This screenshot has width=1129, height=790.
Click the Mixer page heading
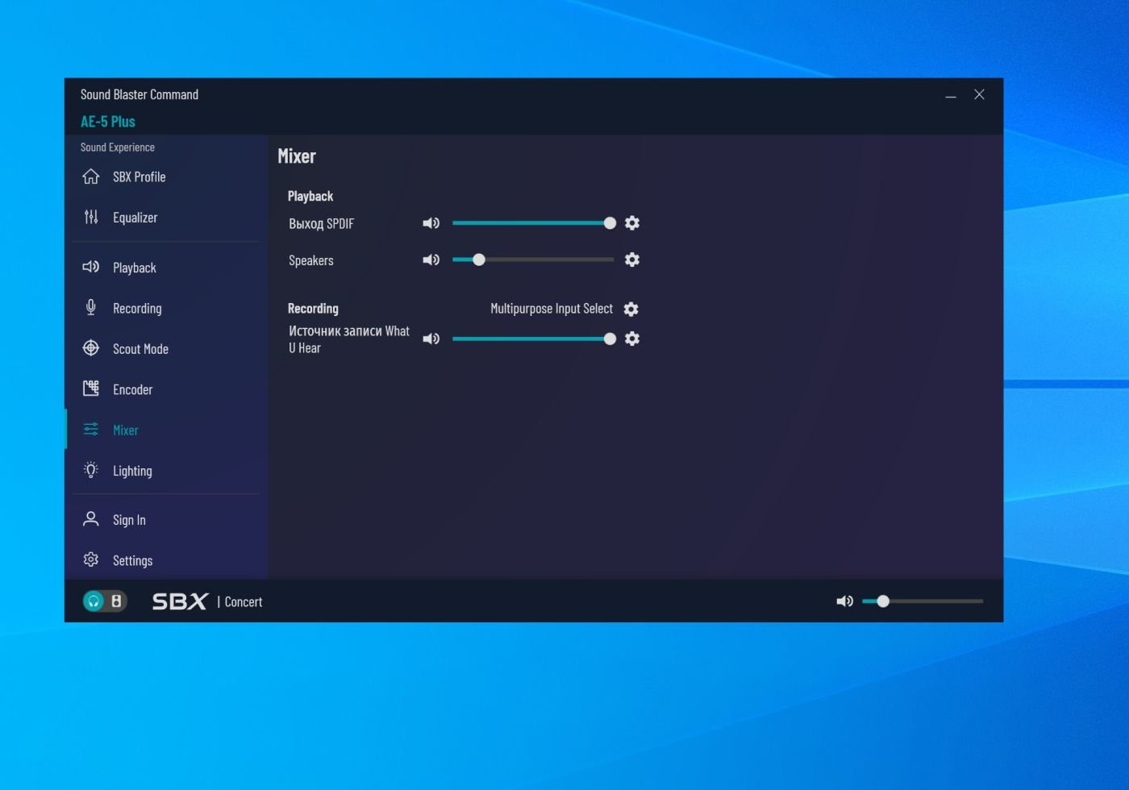point(297,156)
